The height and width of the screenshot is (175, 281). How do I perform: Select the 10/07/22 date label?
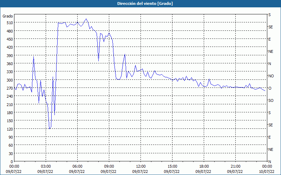pyautogui.click(x=267, y=171)
